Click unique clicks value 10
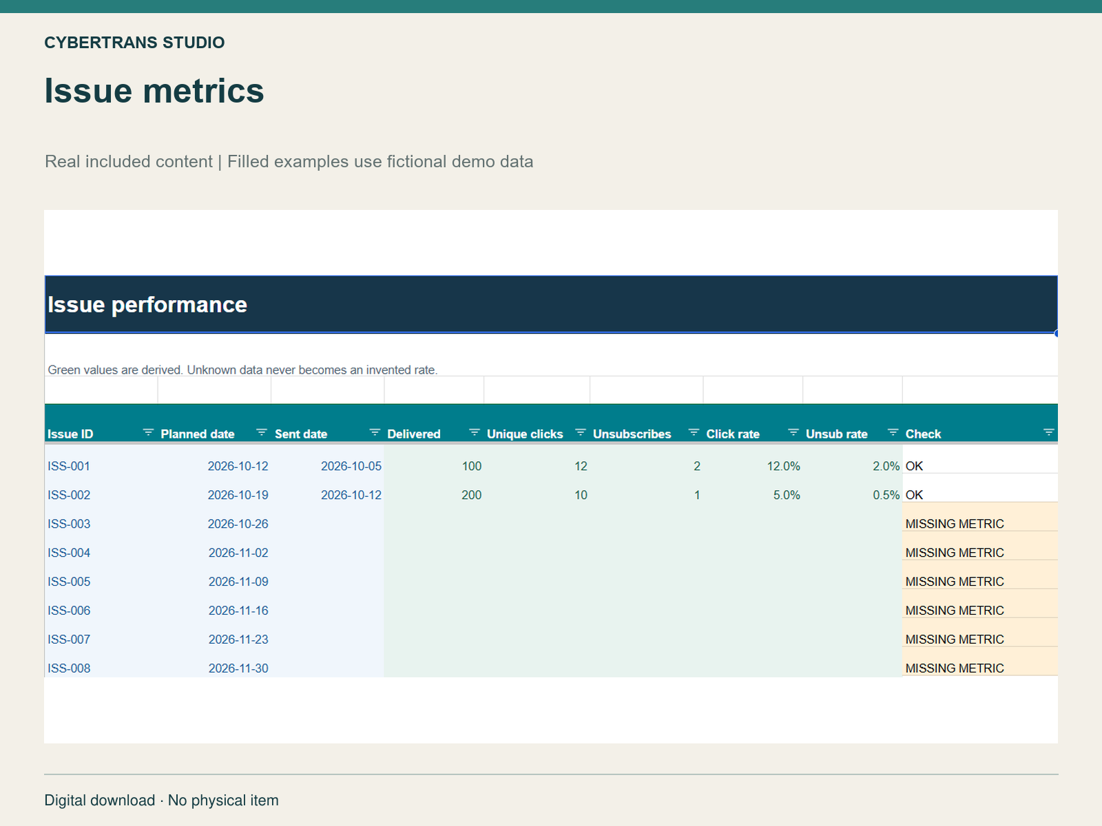The width and height of the screenshot is (1102, 826). pyautogui.click(x=581, y=495)
